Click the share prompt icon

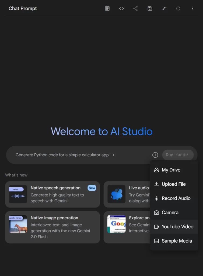pyautogui.click(x=135, y=8)
